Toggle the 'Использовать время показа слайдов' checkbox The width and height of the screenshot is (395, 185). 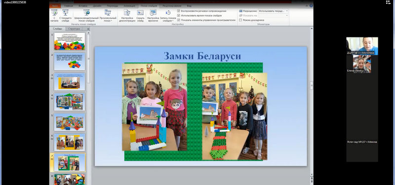coord(179,15)
